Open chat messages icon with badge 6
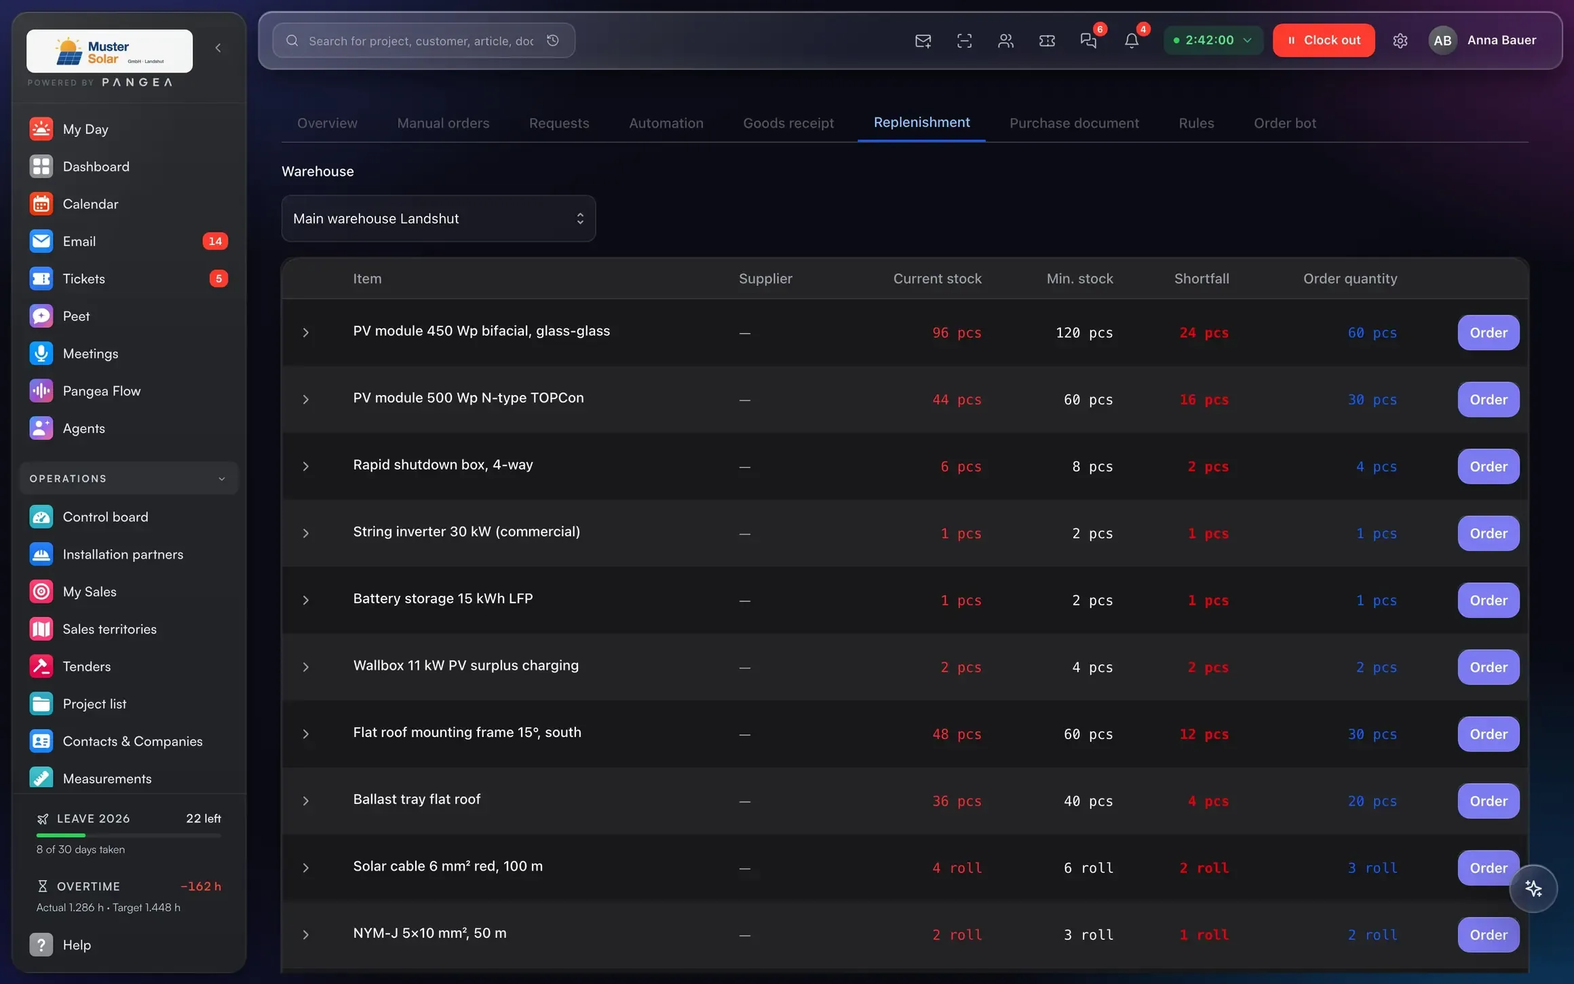This screenshot has width=1574, height=984. click(x=1089, y=41)
